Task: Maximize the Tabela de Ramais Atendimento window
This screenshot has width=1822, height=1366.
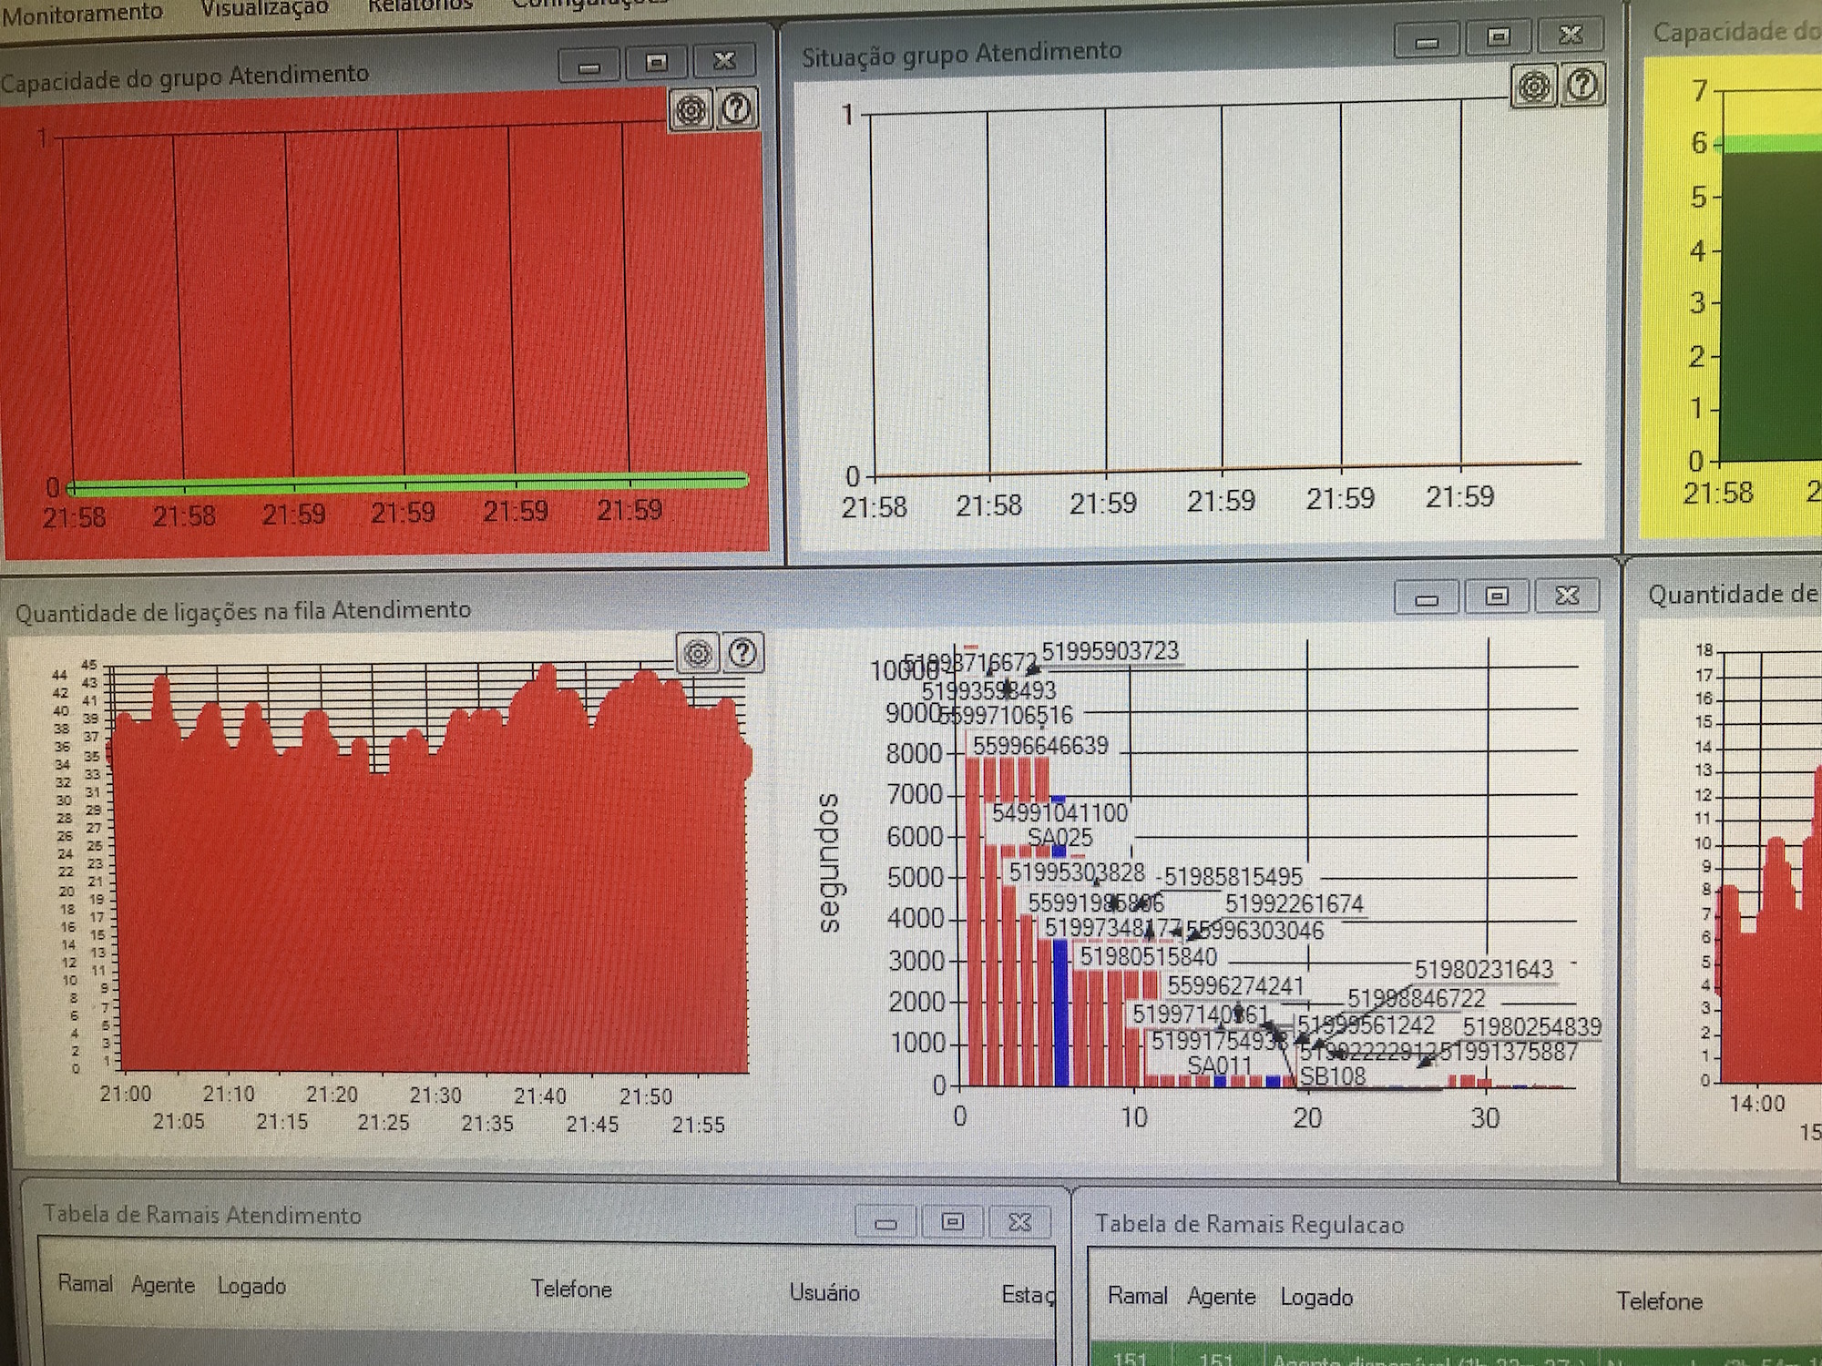Action: [x=952, y=1221]
